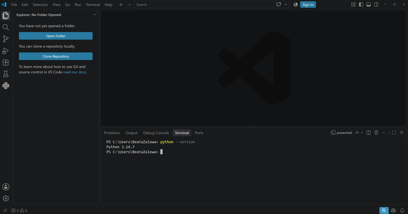Click the agent status icon beside Sign In
The width and height of the screenshot is (408, 214).
[295, 4]
